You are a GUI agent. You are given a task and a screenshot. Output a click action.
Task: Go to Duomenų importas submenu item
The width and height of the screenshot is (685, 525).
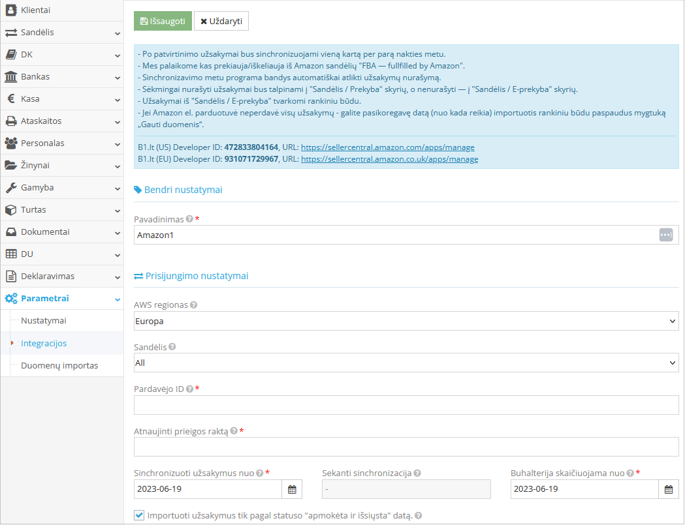pyautogui.click(x=59, y=365)
